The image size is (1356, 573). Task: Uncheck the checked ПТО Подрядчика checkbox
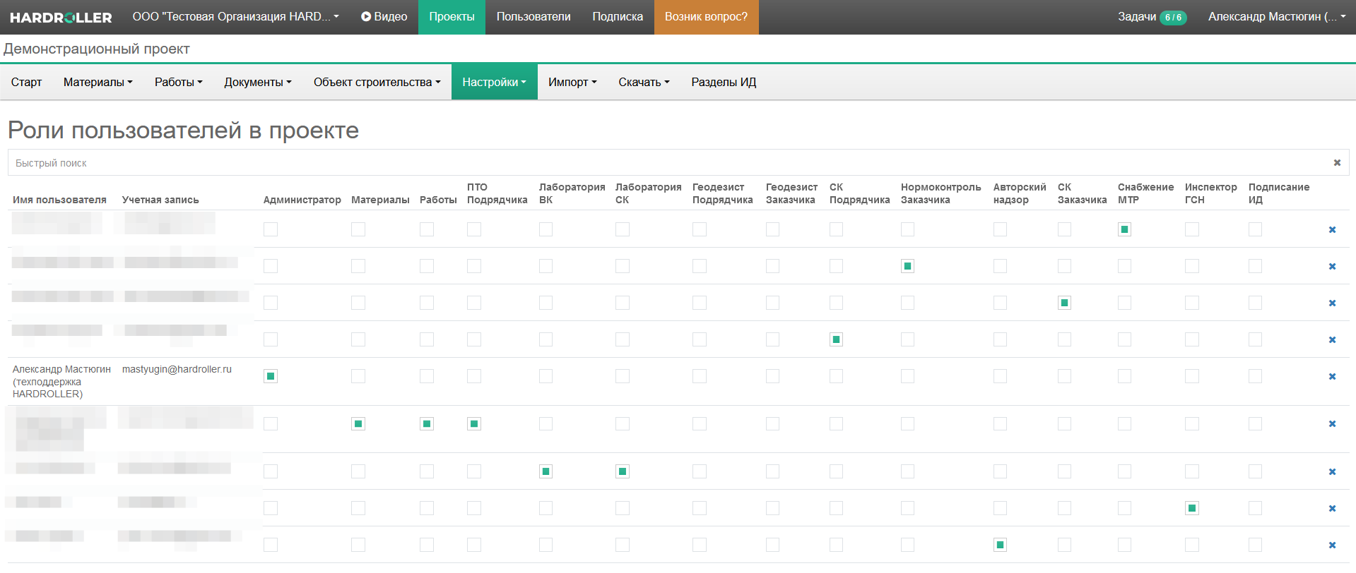tap(474, 424)
